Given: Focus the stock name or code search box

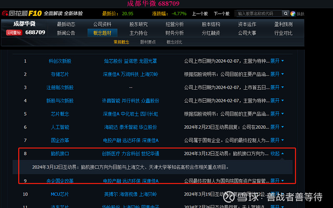Looking at the screenshot, I should [x=258, y=14].
